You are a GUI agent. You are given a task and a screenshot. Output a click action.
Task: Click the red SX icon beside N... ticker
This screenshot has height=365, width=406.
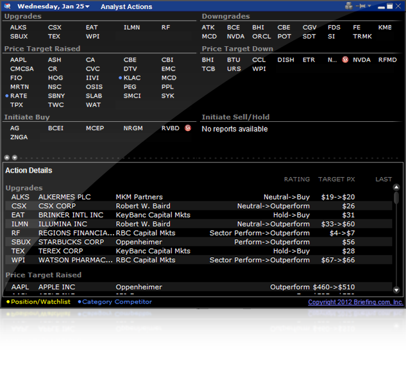345,60
